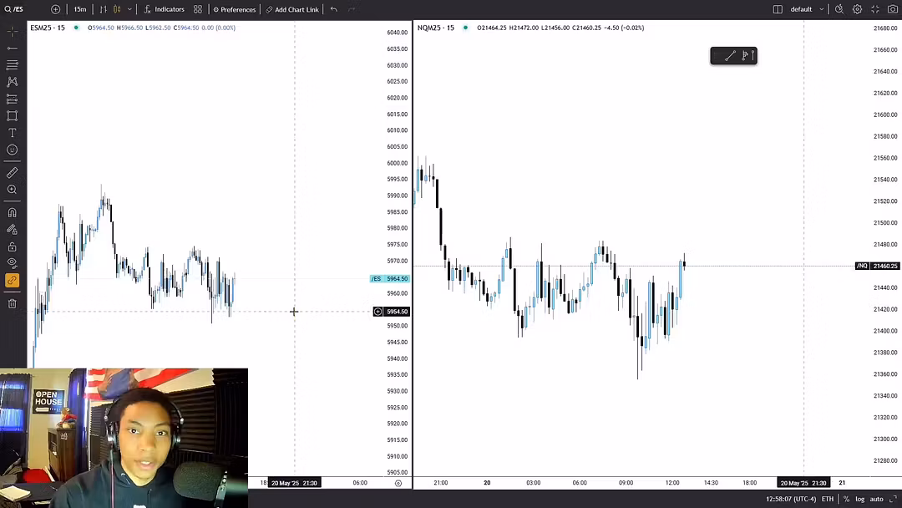The image size is (902, 508).
Task: Open the 15m timeframe selector
Action: (x=80, y=9)
